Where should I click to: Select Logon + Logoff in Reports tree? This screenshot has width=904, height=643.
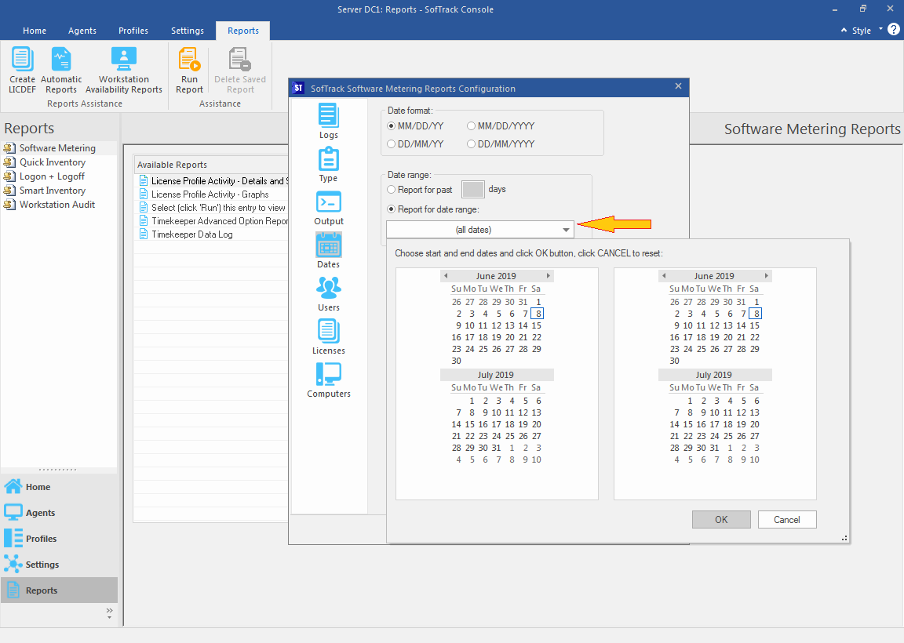pyautogui.click(x=52, y=176)
